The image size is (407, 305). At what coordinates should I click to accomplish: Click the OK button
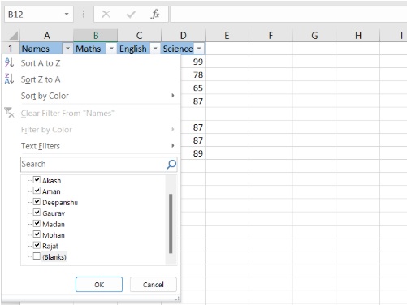(99, 285)
